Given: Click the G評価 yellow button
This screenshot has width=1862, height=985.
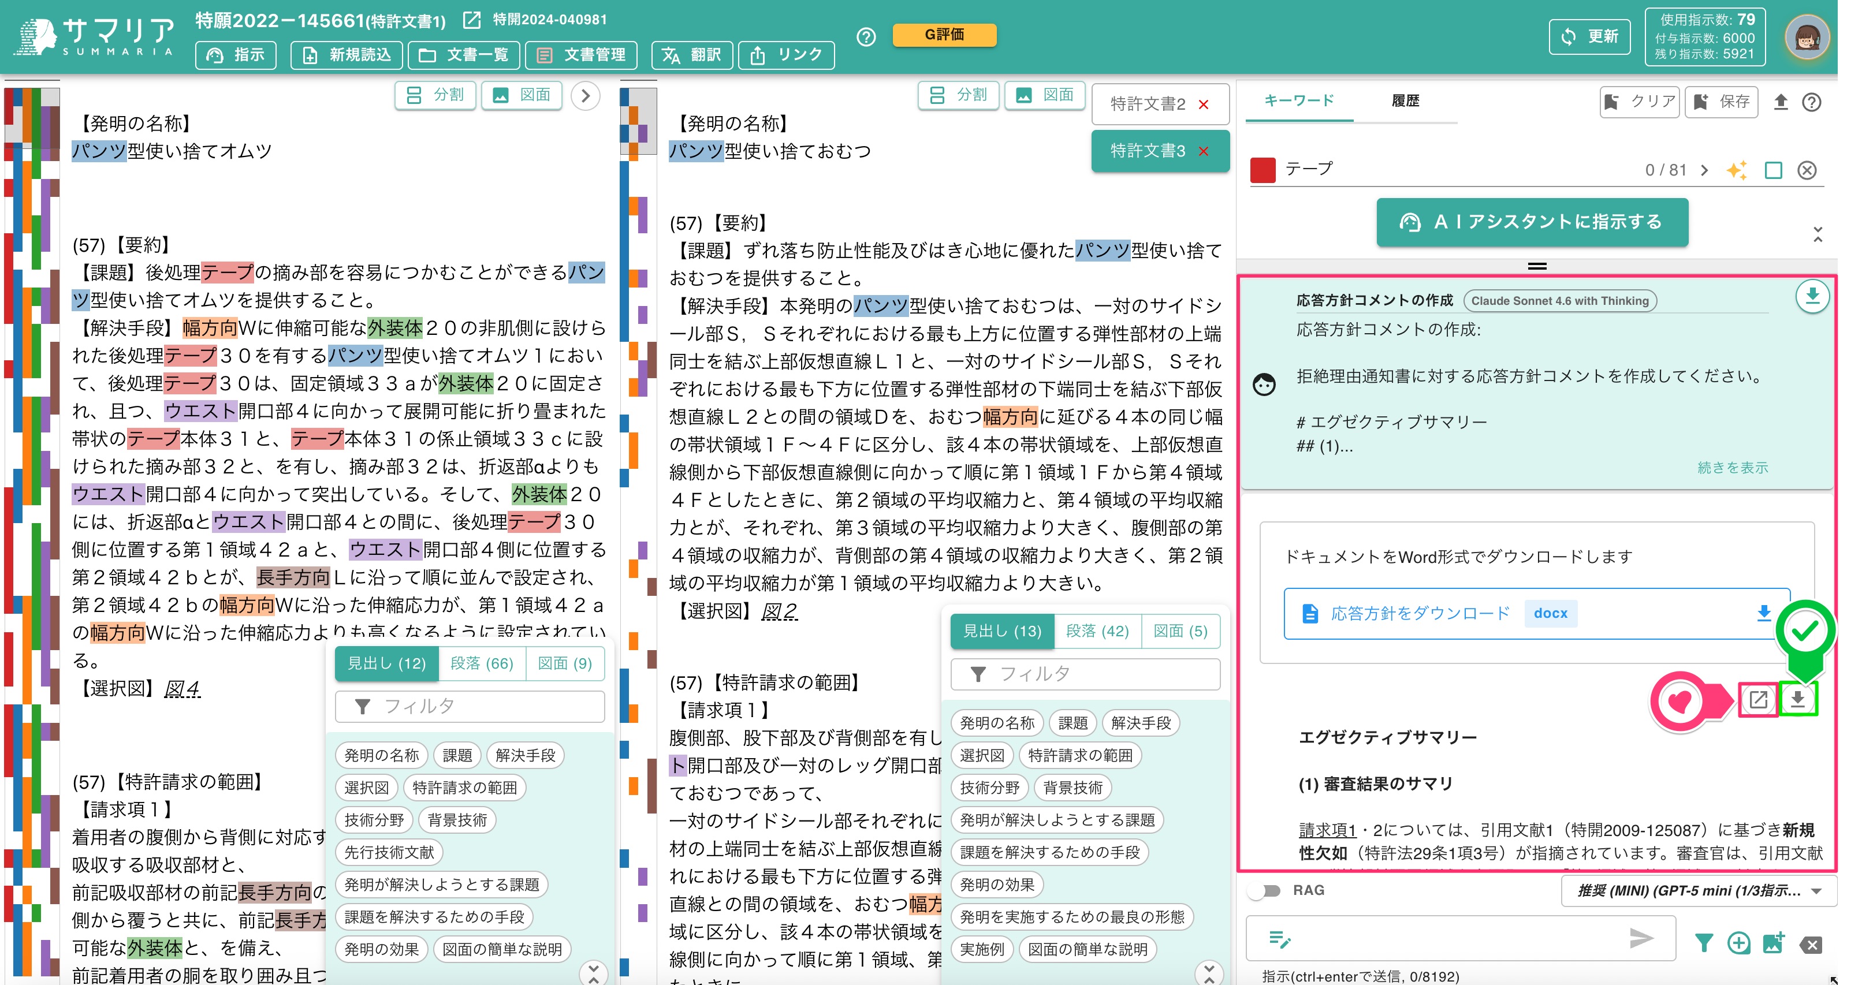Looking at the screenshot, I should [944, 35].
